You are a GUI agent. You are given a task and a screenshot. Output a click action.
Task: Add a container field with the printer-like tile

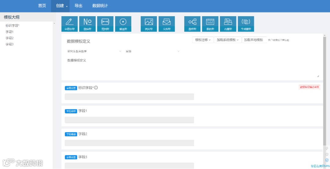point(228,24)
